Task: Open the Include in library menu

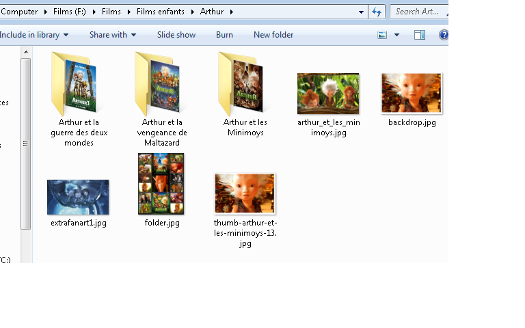Action: (33, 35)
